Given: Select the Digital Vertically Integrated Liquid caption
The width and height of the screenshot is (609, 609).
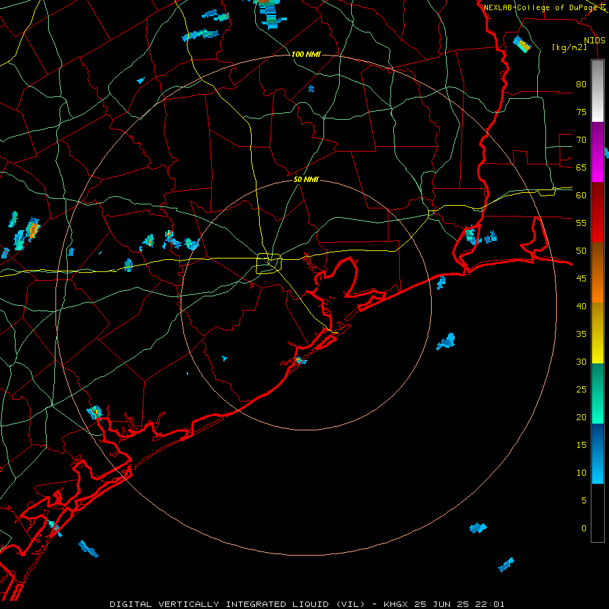Looking at the screenshot, I should [x=307, y=604].
